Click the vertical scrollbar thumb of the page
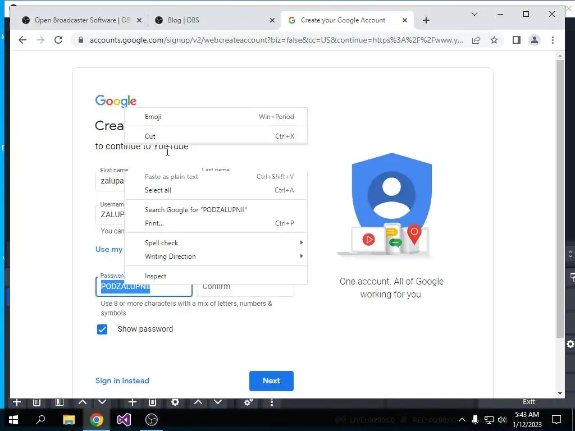This screenshot has width=575, height=431. pyautogui.click(x=560, y=199)
